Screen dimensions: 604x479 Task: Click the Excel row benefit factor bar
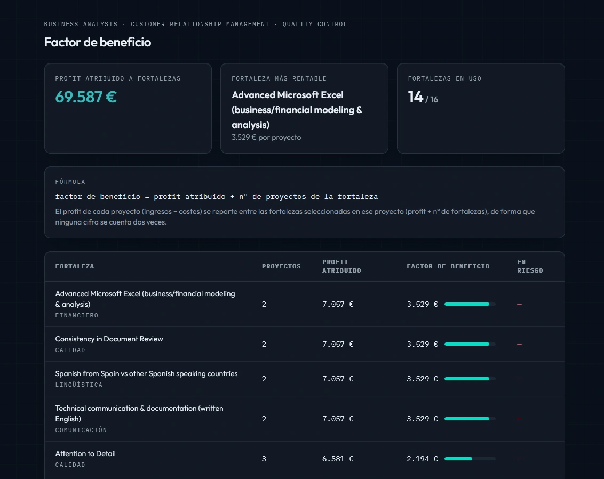(470, 304)
